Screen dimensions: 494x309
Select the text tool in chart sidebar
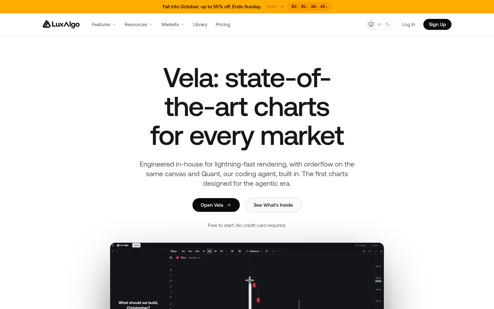(x=171, y=292)
